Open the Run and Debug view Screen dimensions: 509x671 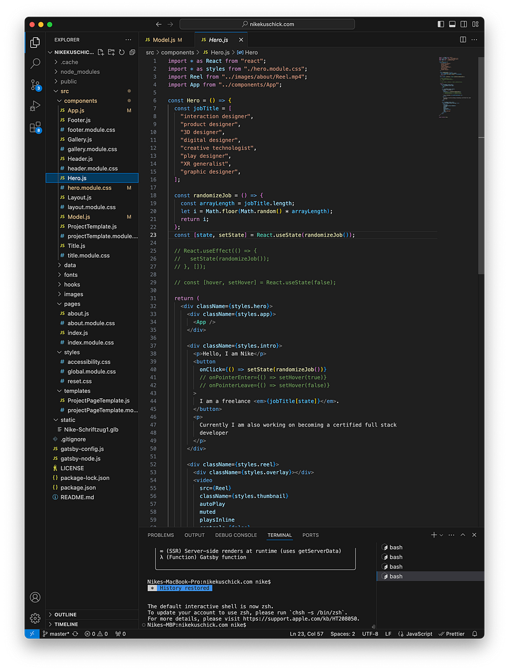(35, 106)
